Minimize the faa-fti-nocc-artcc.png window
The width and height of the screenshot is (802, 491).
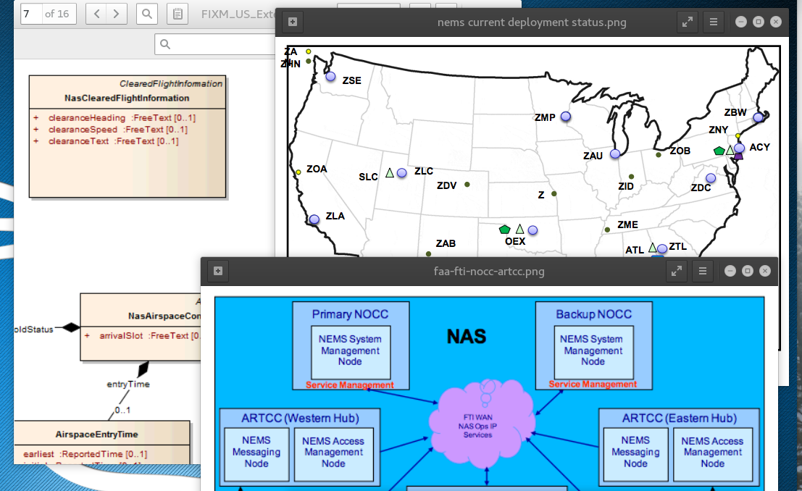(x=730, y=271)
